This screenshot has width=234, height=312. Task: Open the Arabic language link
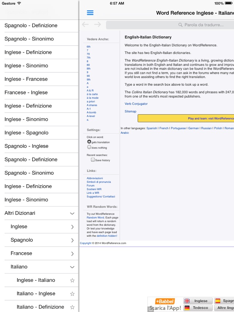[125, 133]
